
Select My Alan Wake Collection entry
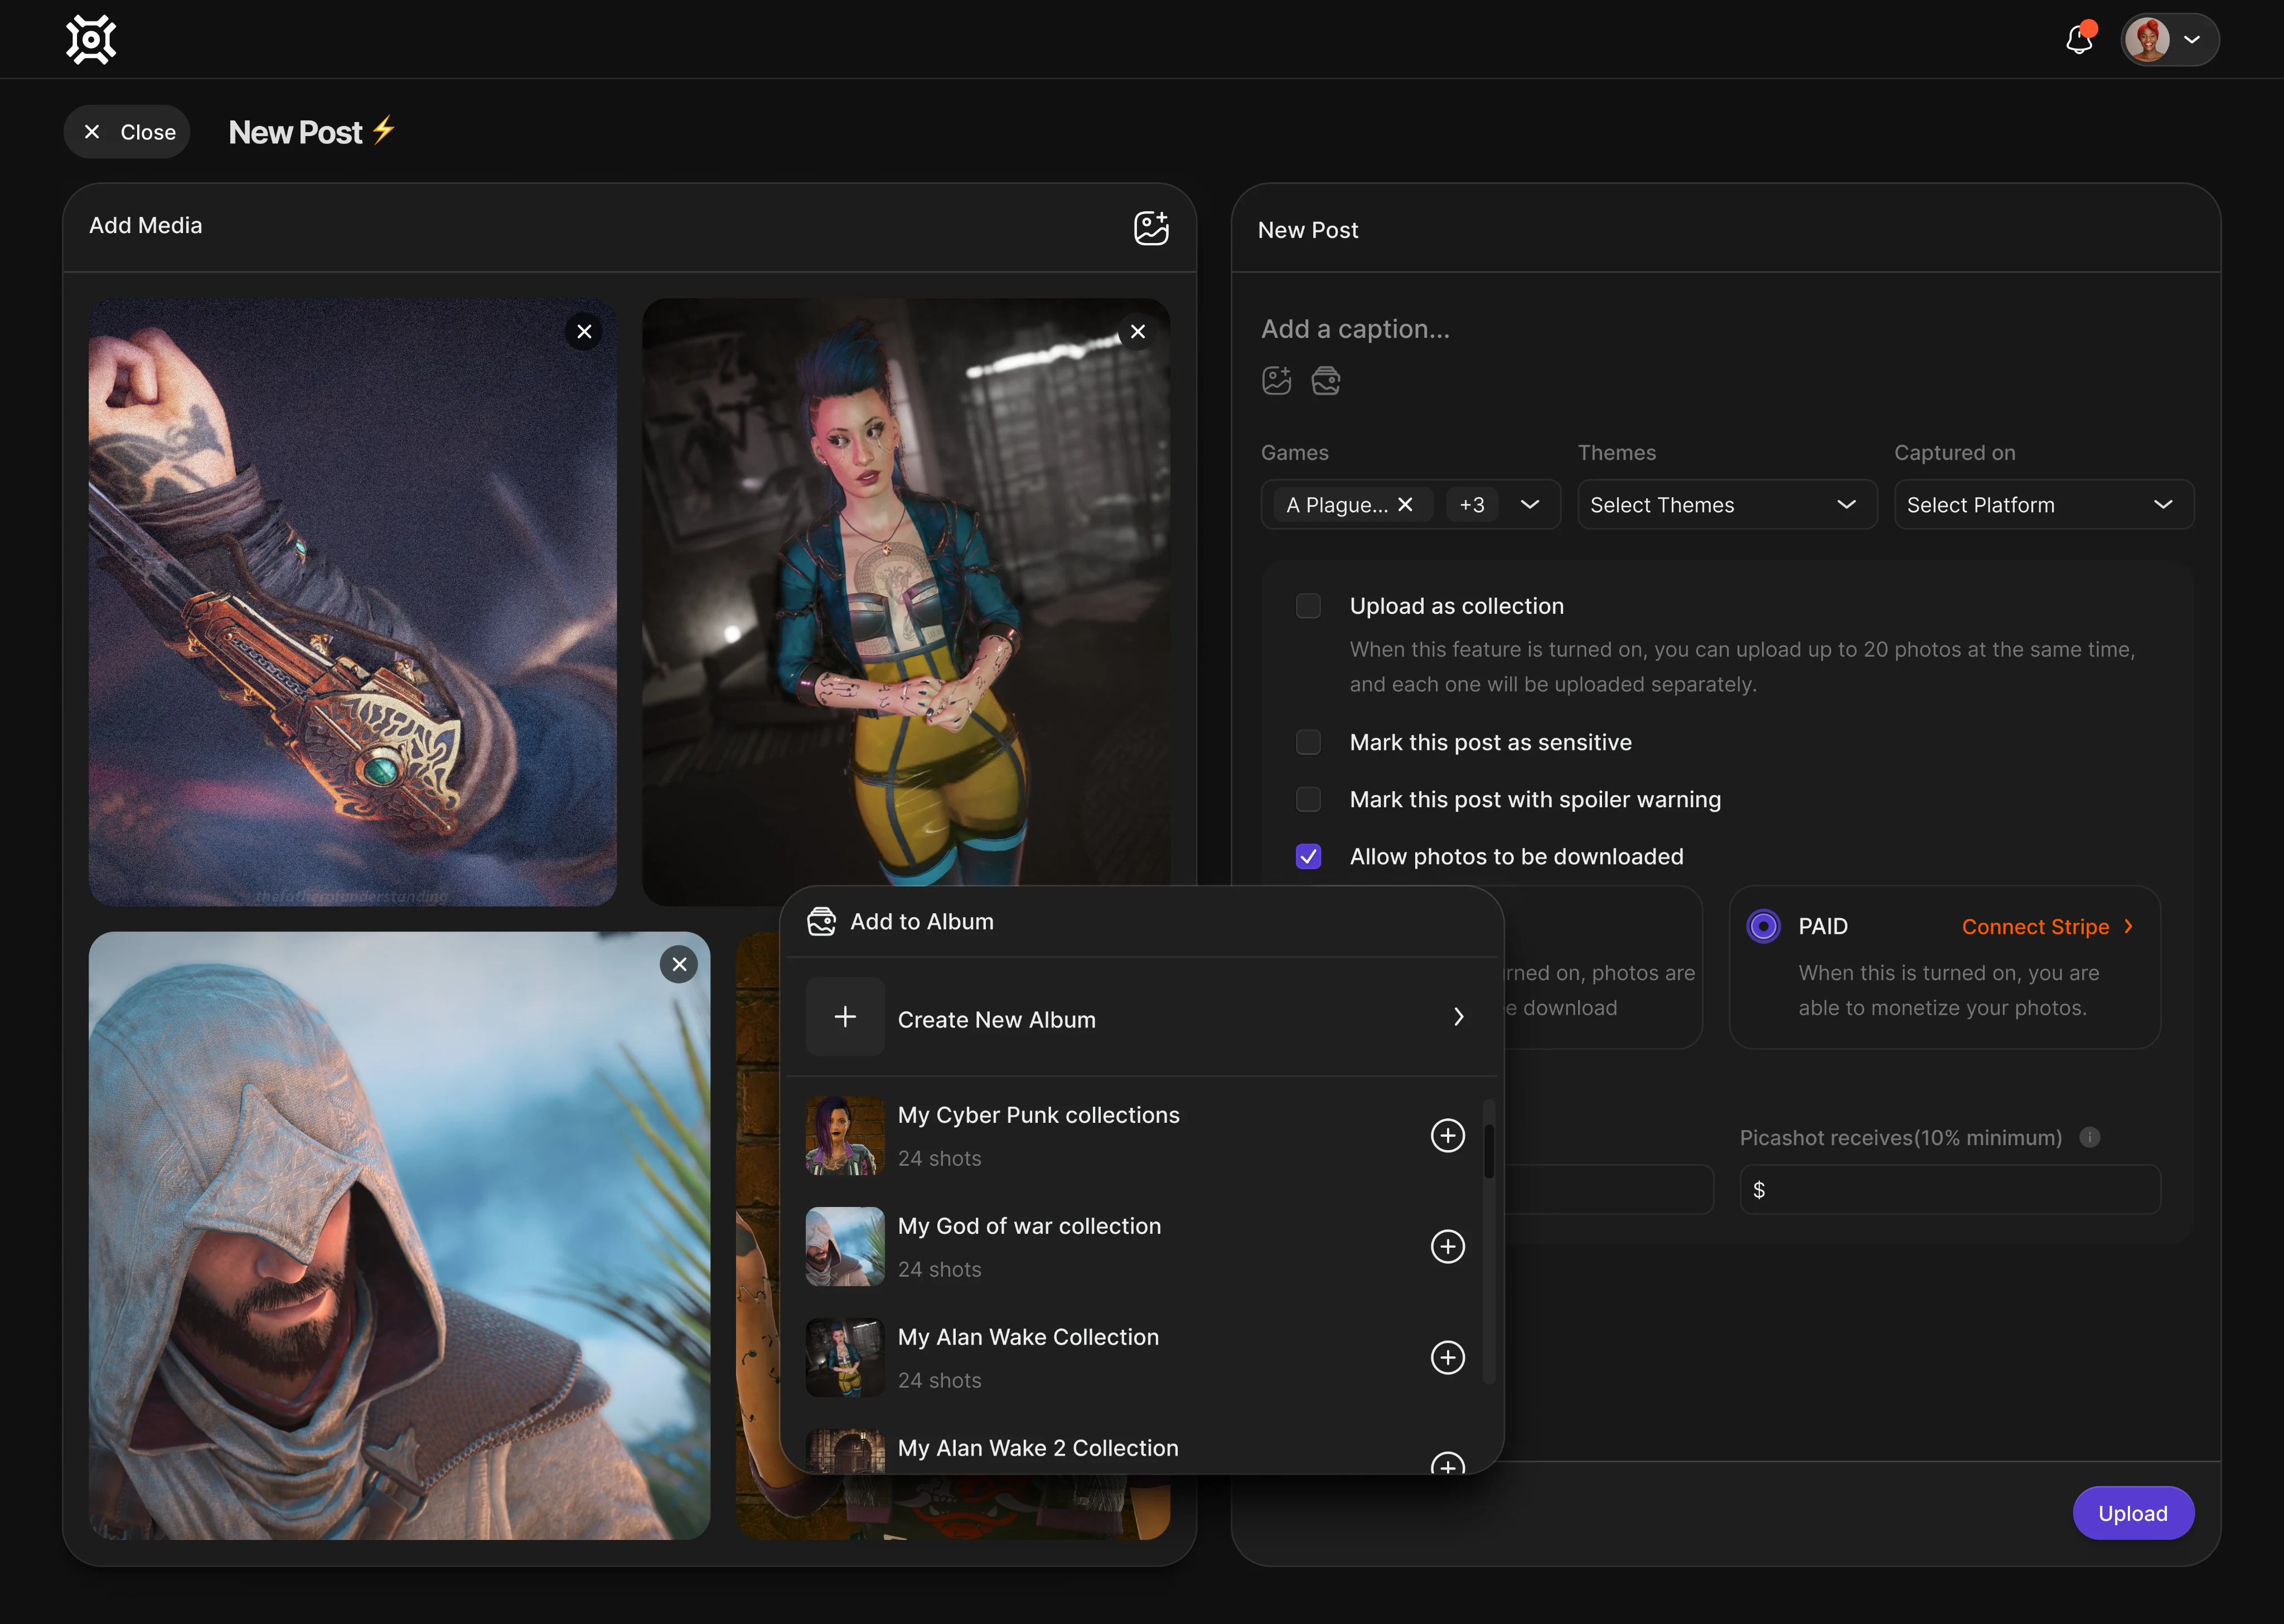[x=1137, y=1357]
